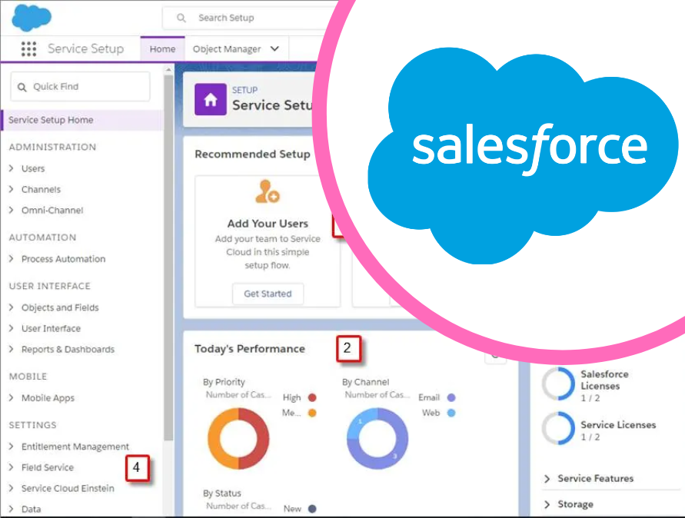Click the Service Setup app name

(x=85, y=49)
